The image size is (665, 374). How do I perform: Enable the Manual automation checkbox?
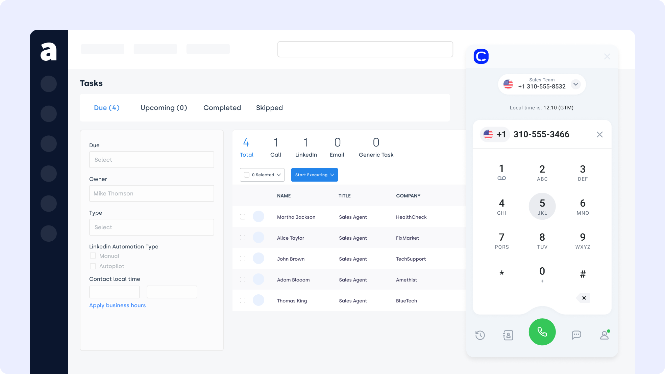click(93, 256)
